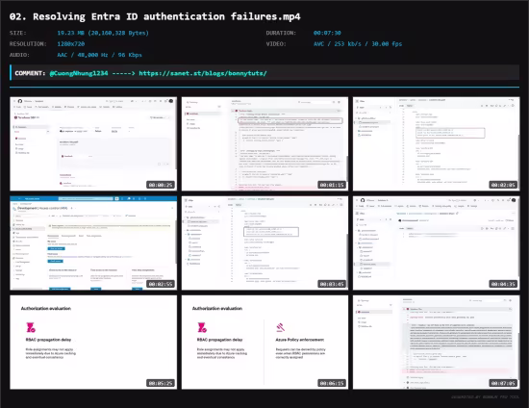
Task: Click 'Development | Access control (IAM)' heading in the 00:02:55 thumbnail
Action: pos(42,208)
